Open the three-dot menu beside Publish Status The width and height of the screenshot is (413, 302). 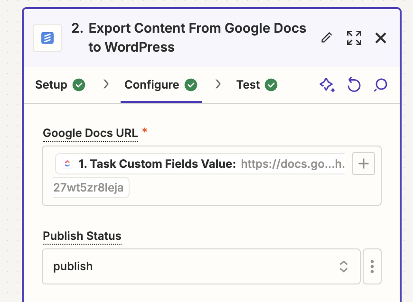[372, 266]
